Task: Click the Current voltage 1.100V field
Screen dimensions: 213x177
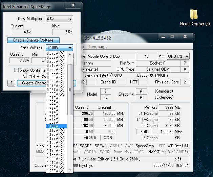Action: tap(20, 60)
